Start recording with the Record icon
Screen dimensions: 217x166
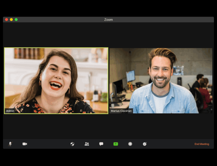pos(130,144)
